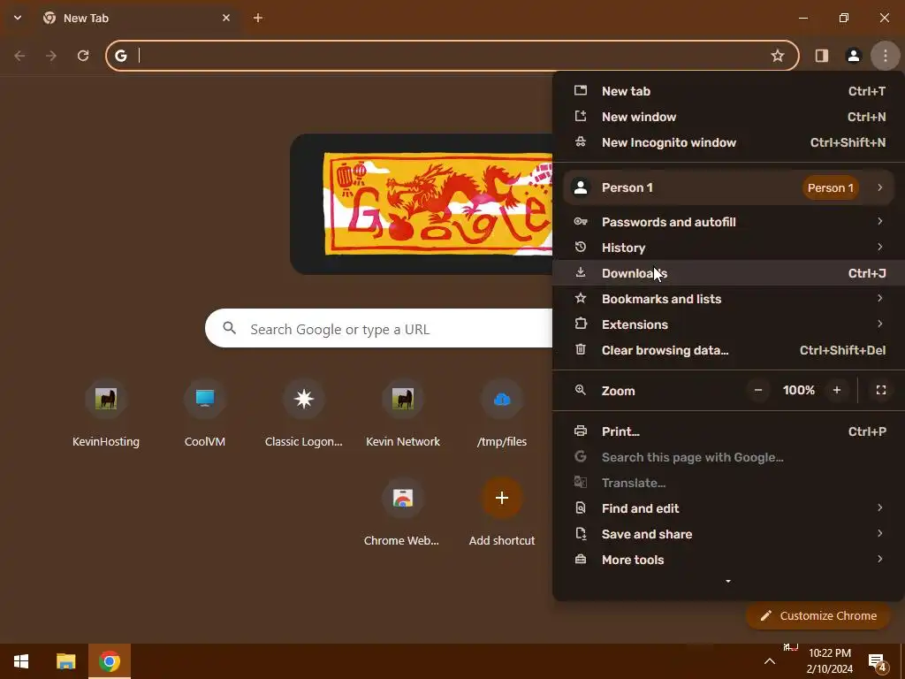Click the trash icon for Clear browsing data

click(x=581, y=350)
